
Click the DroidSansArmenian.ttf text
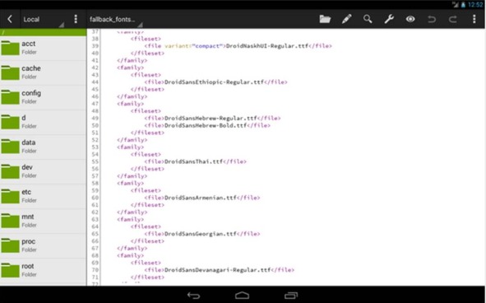pos(200,198)
